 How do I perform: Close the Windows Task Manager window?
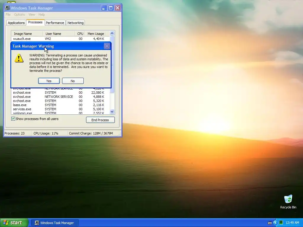(x=117, y=8)
